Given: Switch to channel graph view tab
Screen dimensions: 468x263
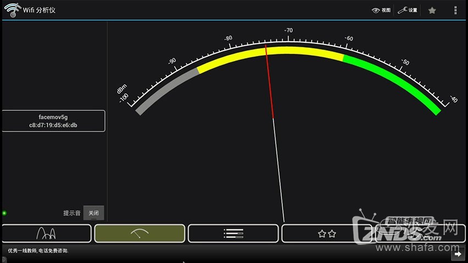Looking at the screenshot, I should tap(47, 233).
